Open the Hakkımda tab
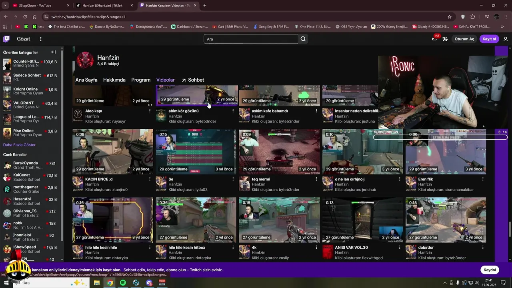 coord(114,80)
